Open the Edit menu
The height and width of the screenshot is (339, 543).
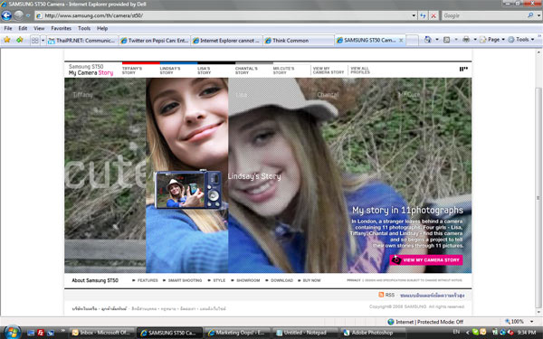pos(23,28)
